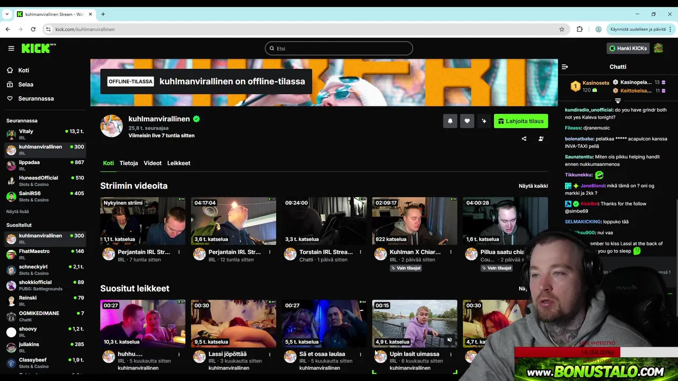Viewport: 678px width, 381px height.
Task: Click JaneBlond username in chat
Action: pyautogui.click(x=592, y=186)
